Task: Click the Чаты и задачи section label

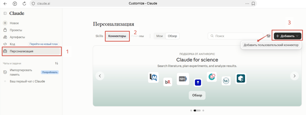Action: [12, 63]
